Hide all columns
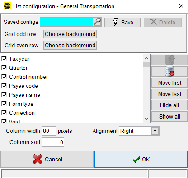 pyautogui.click(x=169, y=105)
